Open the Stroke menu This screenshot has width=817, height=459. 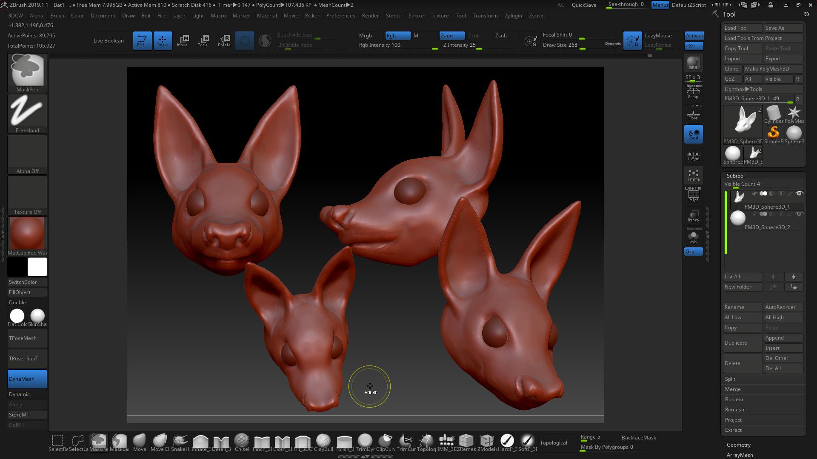point(416,15)
